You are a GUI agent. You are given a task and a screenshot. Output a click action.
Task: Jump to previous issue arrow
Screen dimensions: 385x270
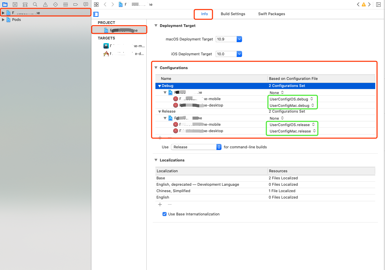tap(358, 4)
